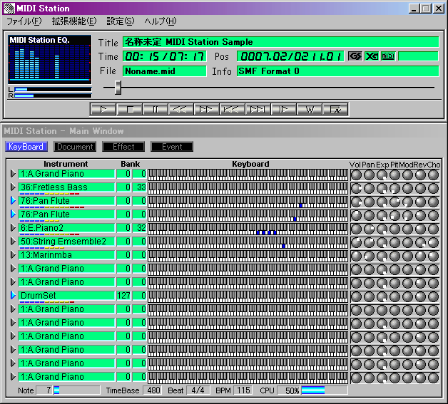Viewport: 448px width, 404px height.
Task: Click the Info field SMF Format 0
Action: click(337, 71)
